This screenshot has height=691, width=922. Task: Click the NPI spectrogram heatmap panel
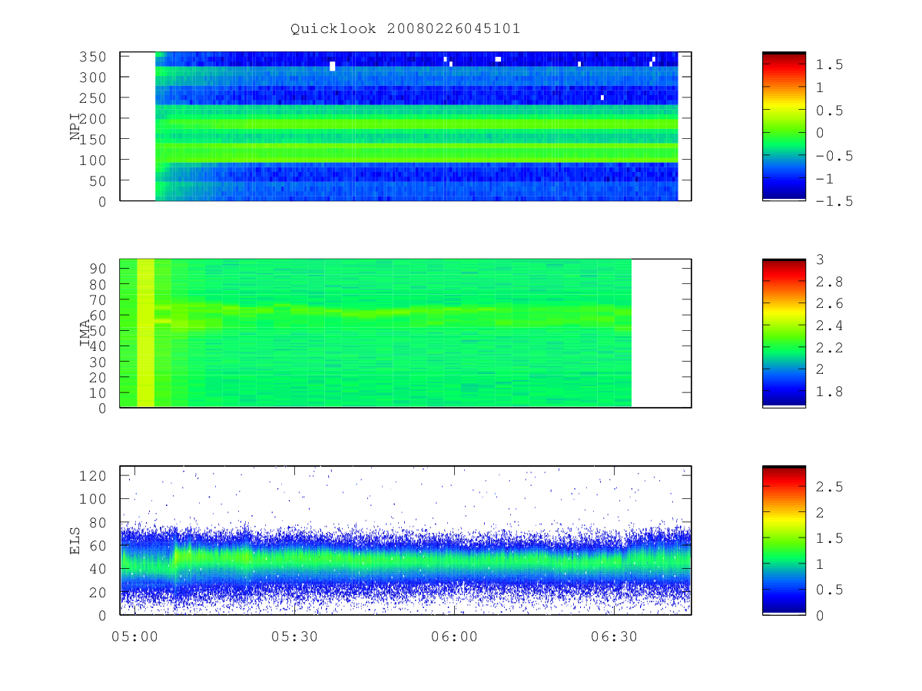click(x=406, y=126)
